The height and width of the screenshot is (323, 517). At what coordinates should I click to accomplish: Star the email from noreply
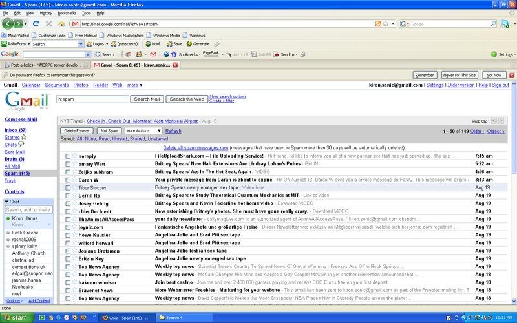pyautogui.click(x=74, y=156)
